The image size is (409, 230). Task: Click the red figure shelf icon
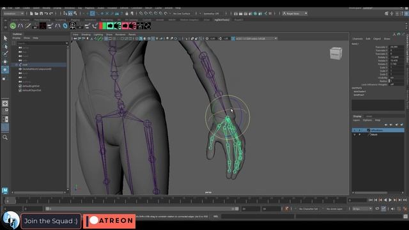[43, 26]
